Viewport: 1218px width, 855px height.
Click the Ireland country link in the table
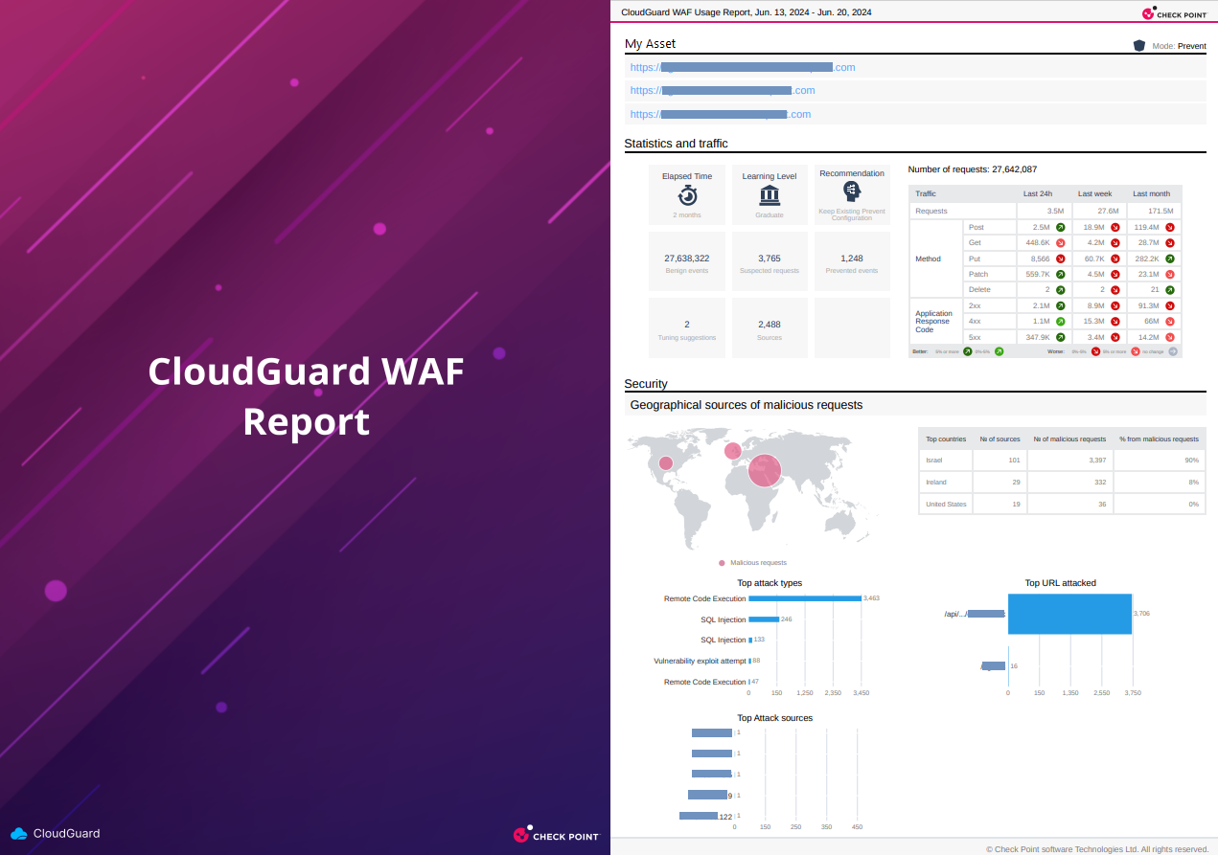click(x=936, y=482)
